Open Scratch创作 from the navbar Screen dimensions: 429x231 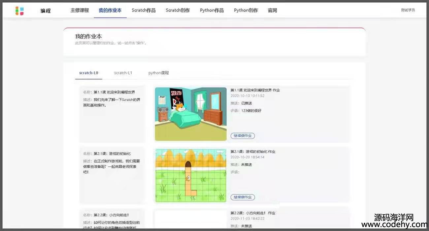pyautogui.click(x=178, y=10)
